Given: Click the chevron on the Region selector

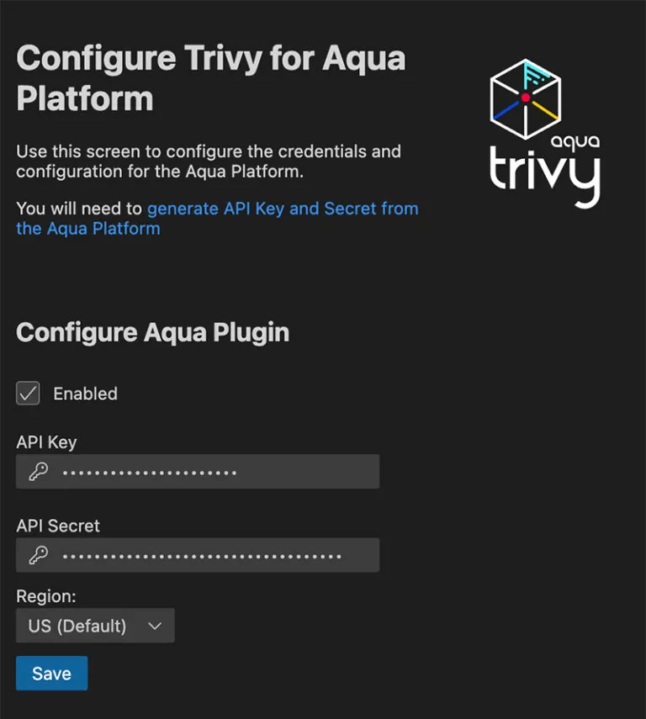Looking at the screenshot, I should (x=154, y=626).
